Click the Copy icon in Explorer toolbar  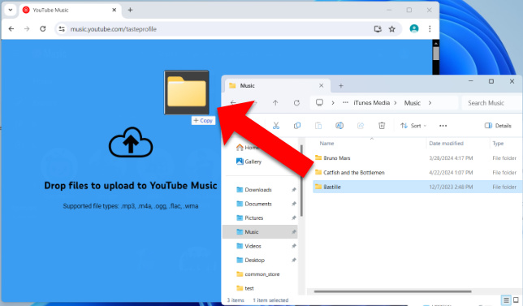(297, 126)
